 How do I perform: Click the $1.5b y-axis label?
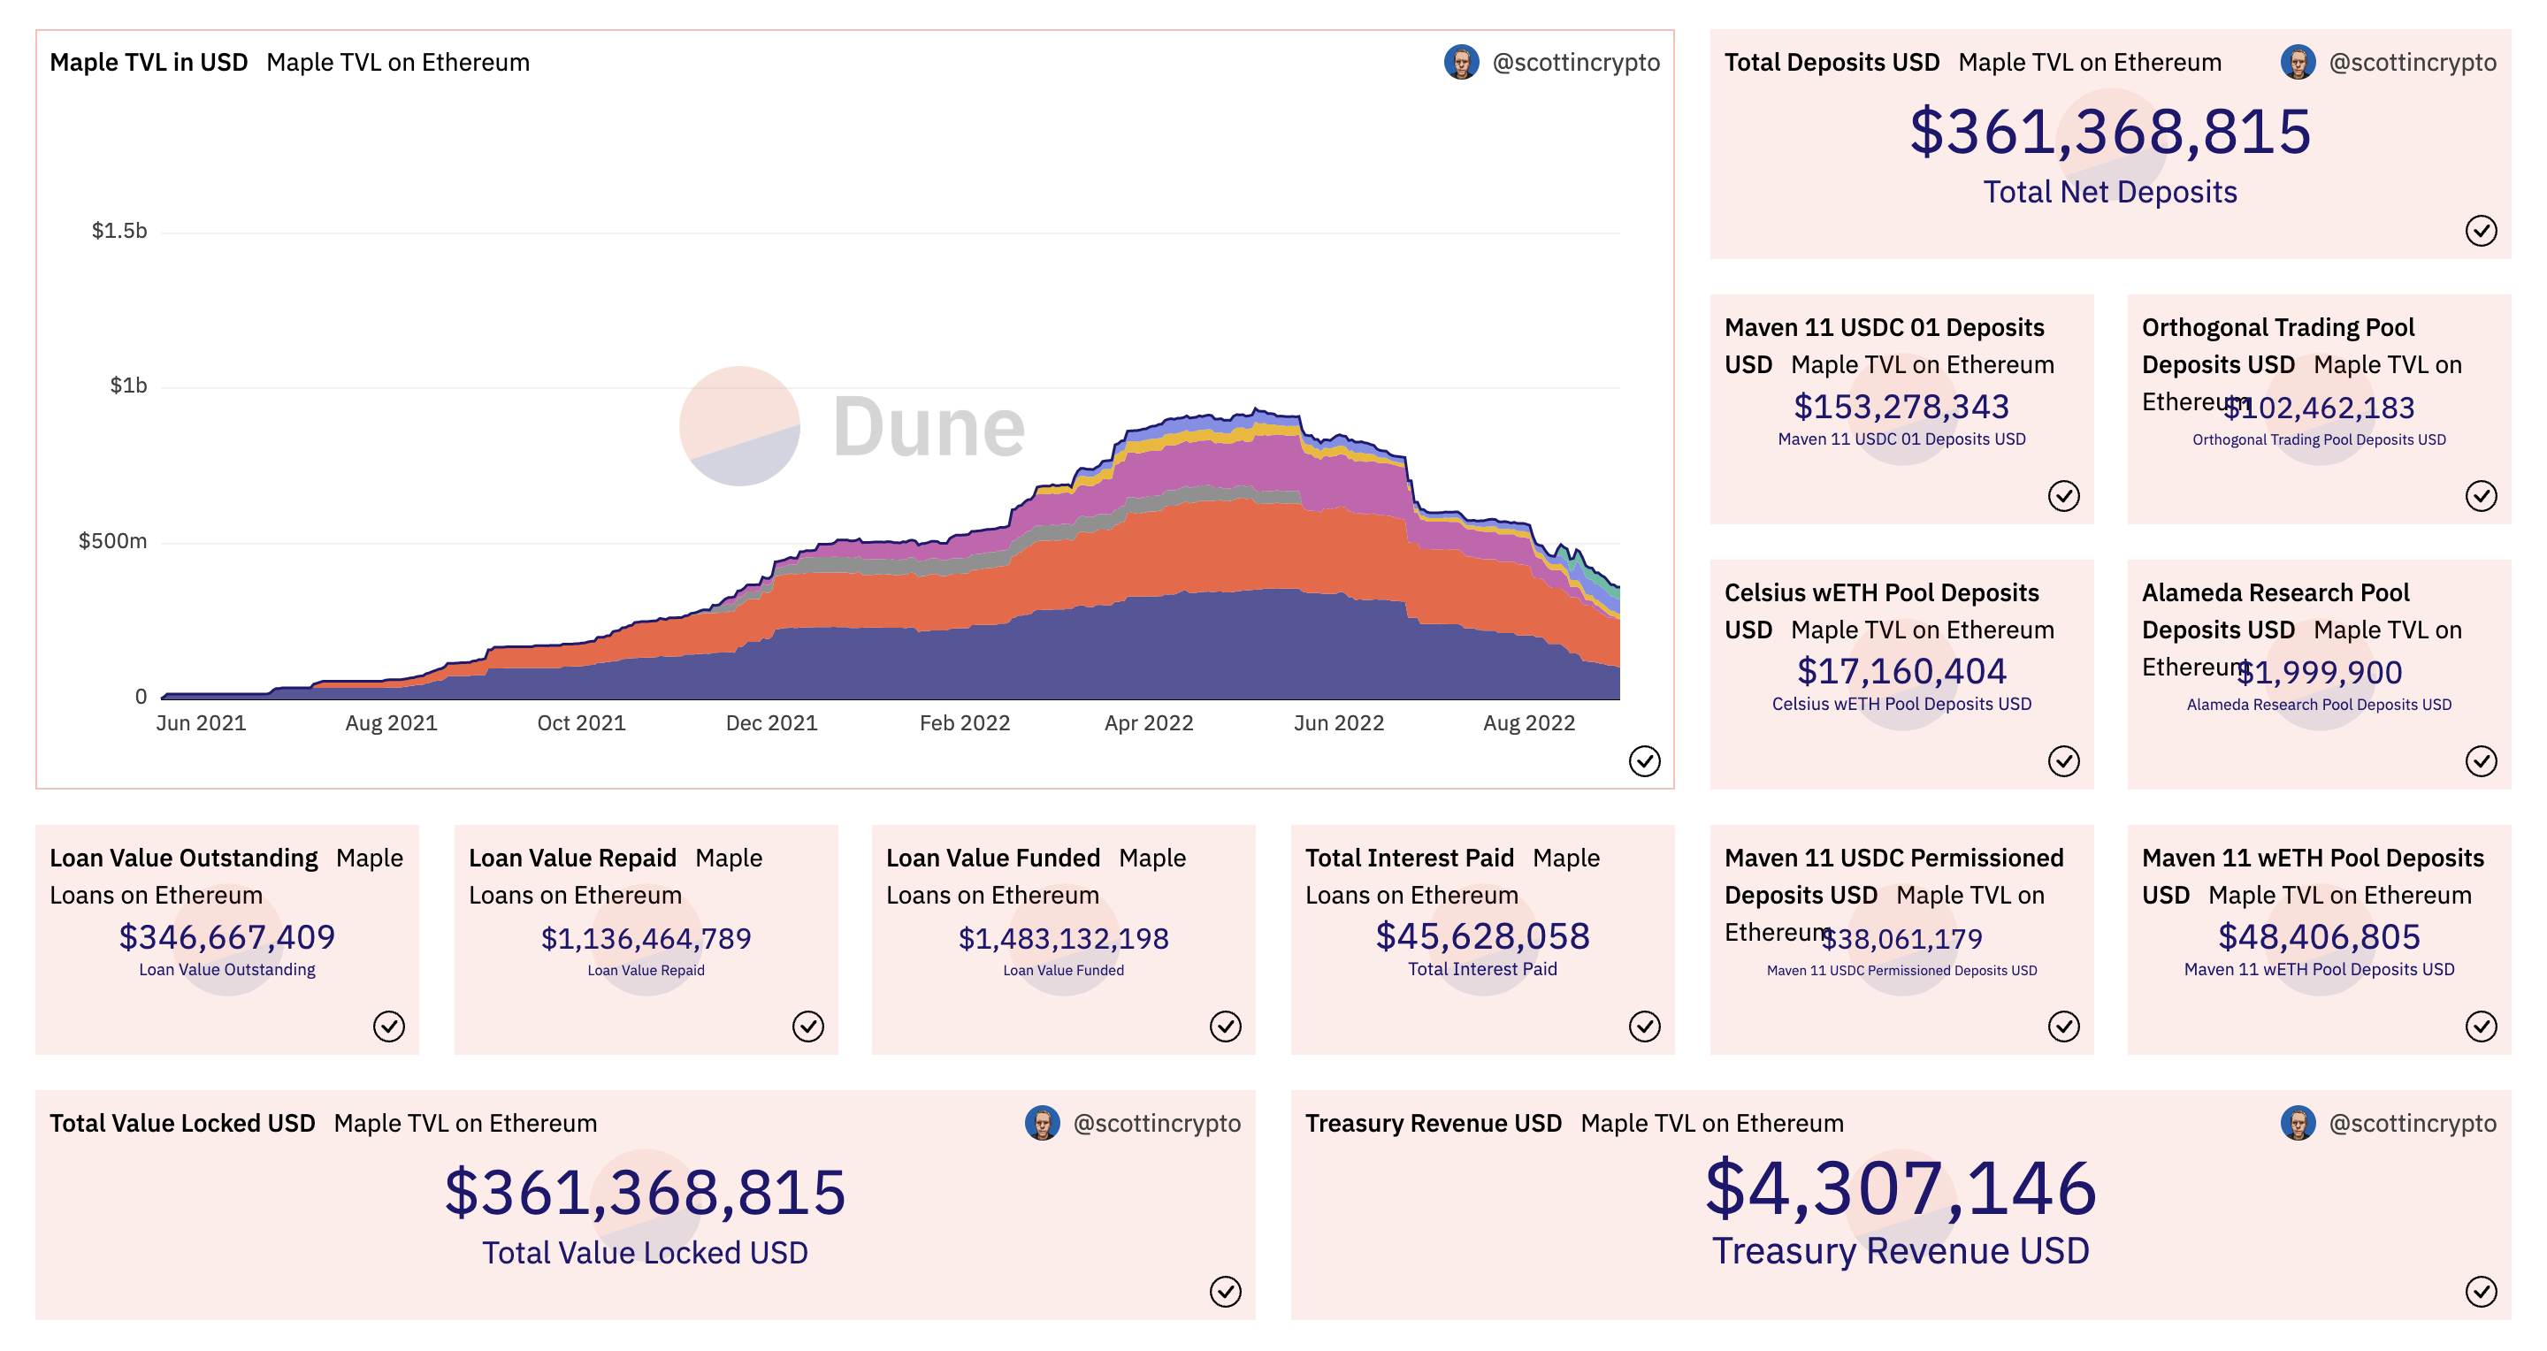119,230
